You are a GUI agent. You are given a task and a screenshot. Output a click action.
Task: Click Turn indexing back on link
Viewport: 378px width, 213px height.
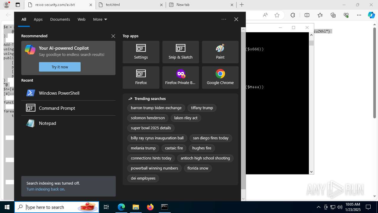(46, 189)
